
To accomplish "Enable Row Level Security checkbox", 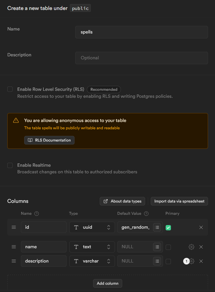I will [10, 89].
